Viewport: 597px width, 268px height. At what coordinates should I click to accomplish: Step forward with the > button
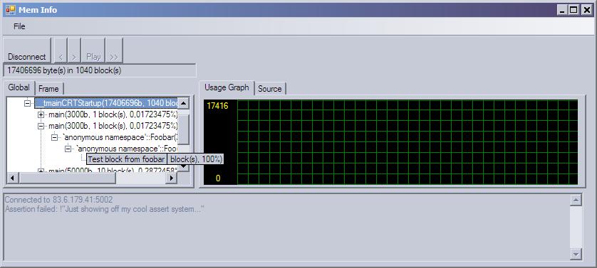pos(74,50)
